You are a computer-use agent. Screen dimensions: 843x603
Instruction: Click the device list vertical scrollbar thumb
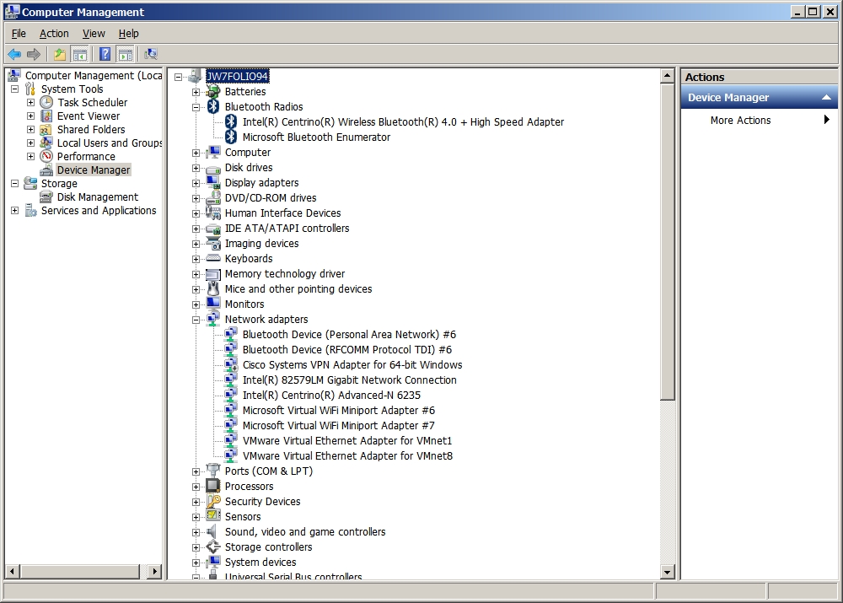pos(667,241)
